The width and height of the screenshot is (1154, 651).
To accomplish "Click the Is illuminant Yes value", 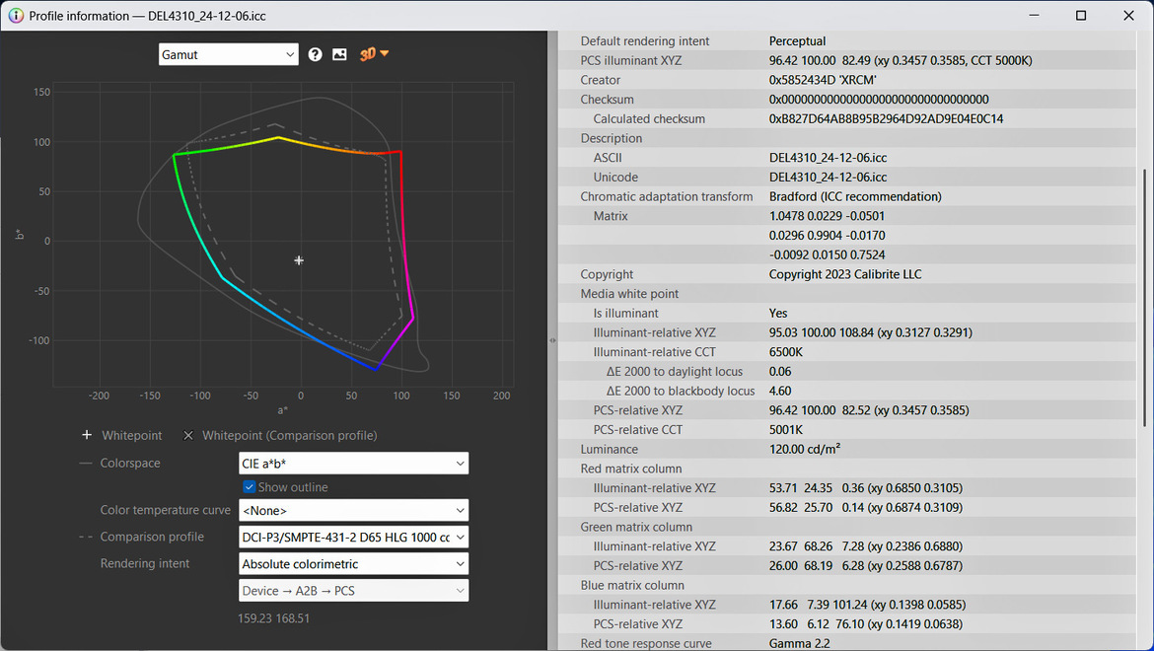I will pos(778,314).
